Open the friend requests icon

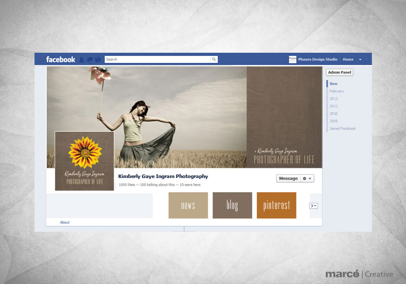(82, 60)
